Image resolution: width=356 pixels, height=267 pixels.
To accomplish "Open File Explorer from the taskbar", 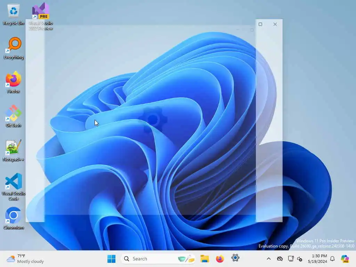I will pos(204,259).
